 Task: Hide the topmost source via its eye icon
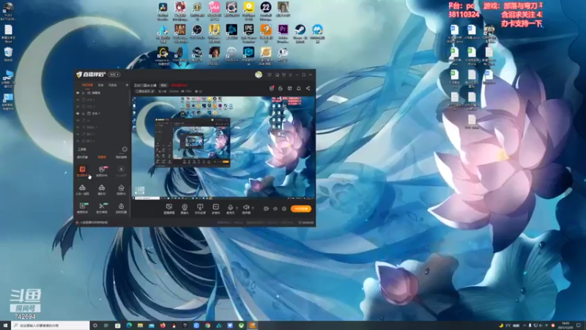(78, 92)
